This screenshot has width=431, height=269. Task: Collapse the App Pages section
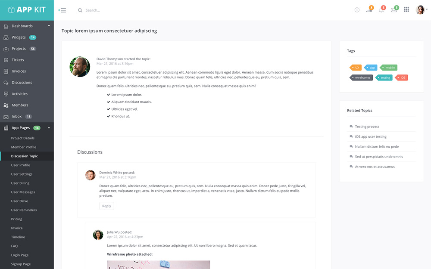pos(49,128)
